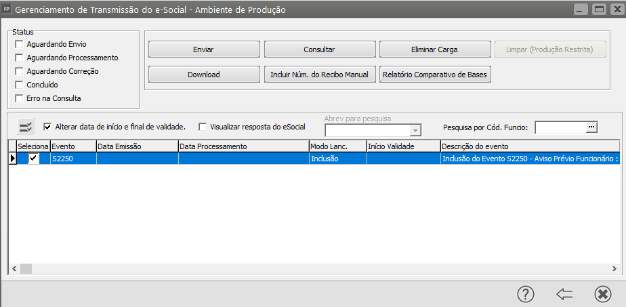Image resolution: width=626 pixels, height=307 pixels.
Task: Open the Abrev para pesquisa dropdown
Action: pyautogui.click(x=416, y=131)
